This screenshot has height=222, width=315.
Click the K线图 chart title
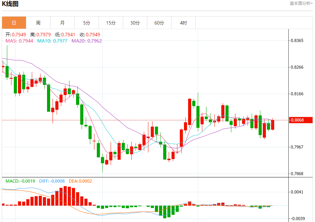coord(10,3)
